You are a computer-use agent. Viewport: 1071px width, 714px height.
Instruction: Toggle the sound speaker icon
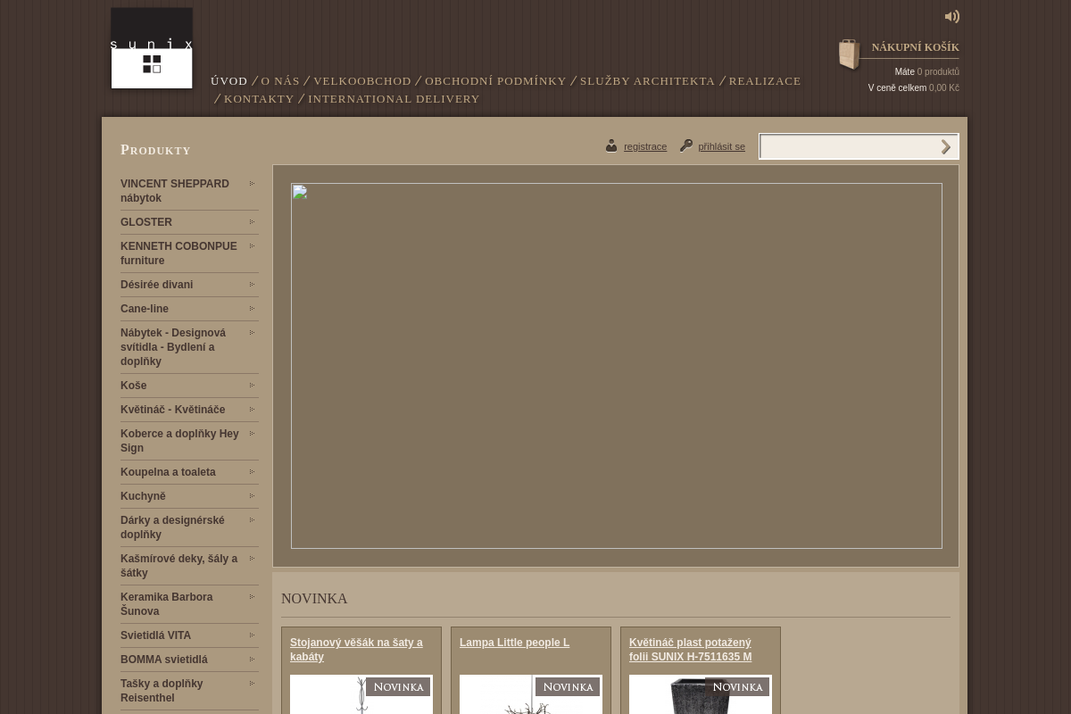[x=952, y=16]
